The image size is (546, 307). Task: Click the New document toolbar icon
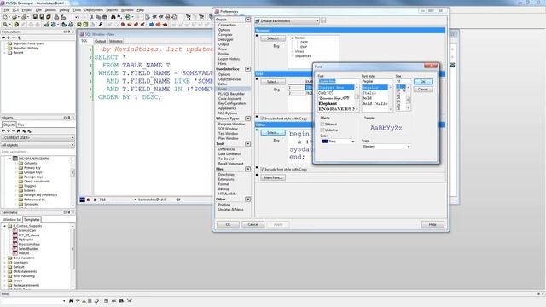(5, 17)
